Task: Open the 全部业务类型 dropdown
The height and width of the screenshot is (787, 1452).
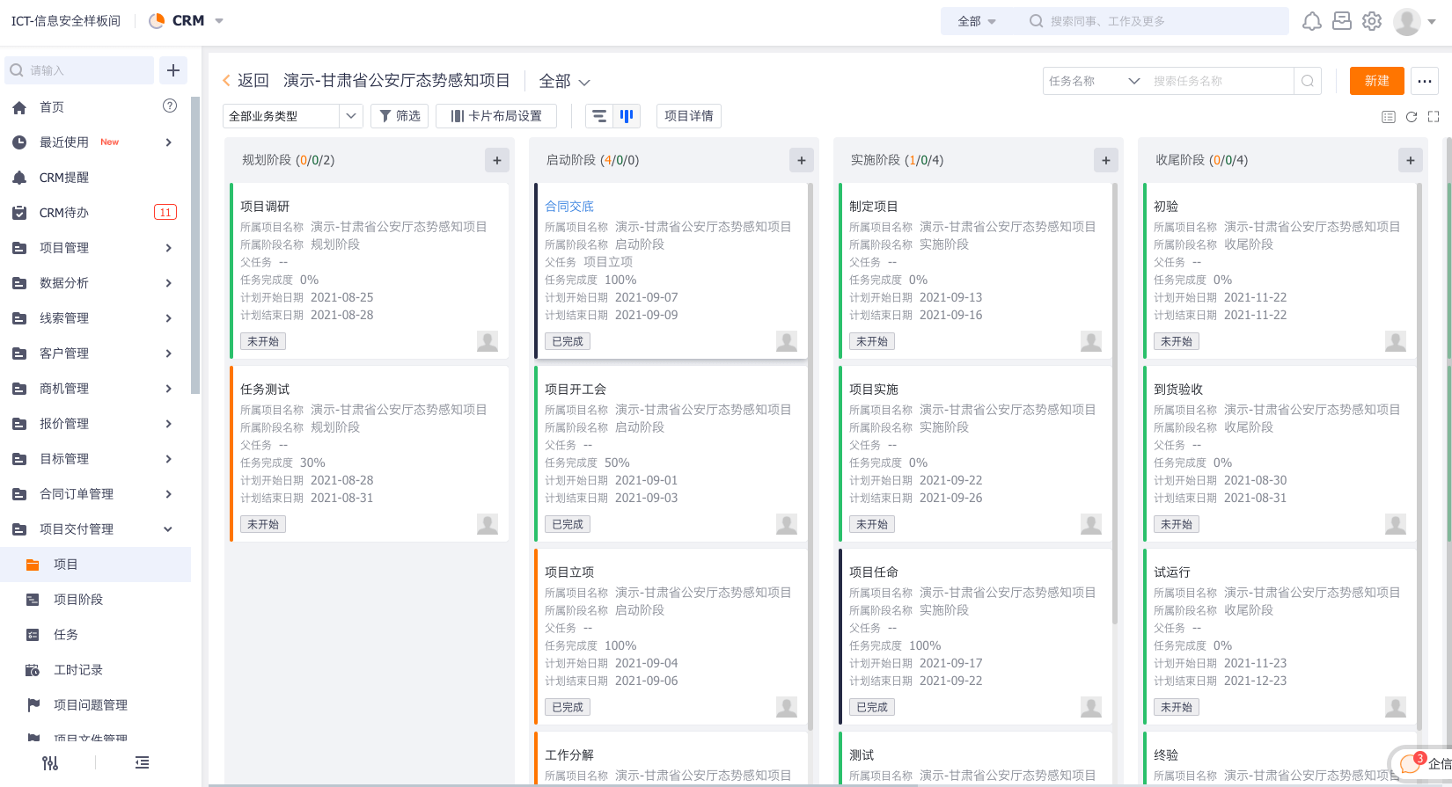Action: click(x=292, y=116)
